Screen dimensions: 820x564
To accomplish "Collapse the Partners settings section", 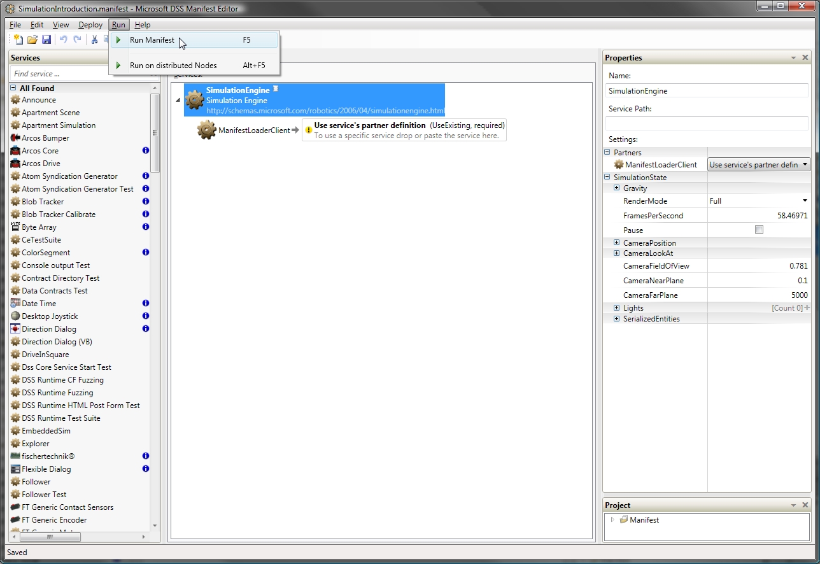I will pyautogui.click(x=607, y=152).
